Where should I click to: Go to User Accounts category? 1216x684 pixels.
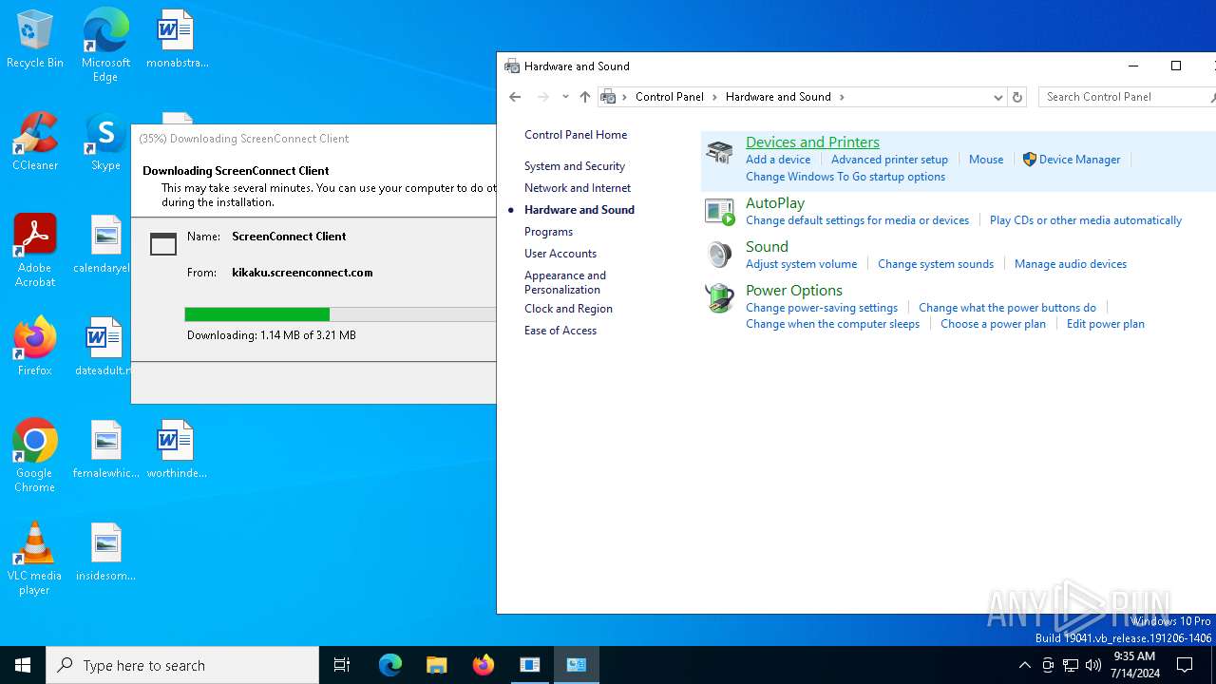pyautogui.click(x=560, y=254)
